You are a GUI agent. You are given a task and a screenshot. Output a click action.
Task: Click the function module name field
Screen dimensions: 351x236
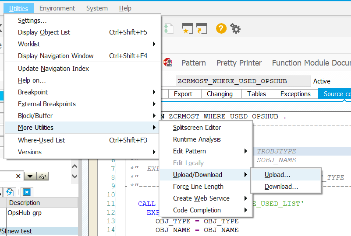point(242,81)
